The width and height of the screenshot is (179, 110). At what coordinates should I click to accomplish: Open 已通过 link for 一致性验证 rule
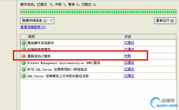tap(129, 69)
